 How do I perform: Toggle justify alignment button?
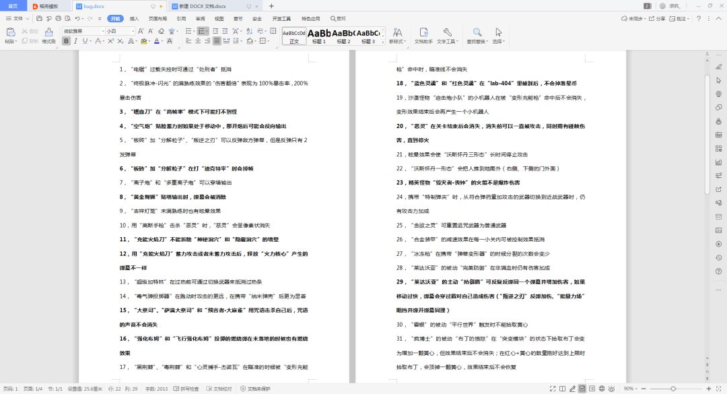(217, 41)
